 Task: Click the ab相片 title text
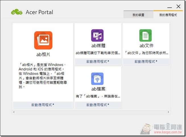coord(43,54)
